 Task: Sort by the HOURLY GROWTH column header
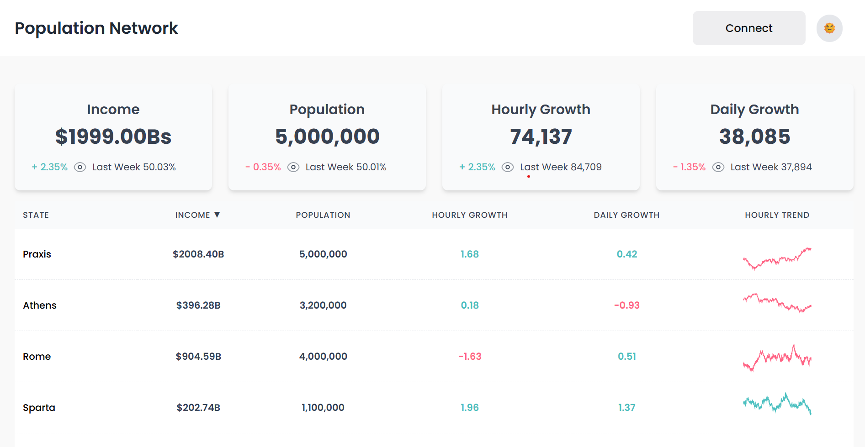pyautogui.click(x=470, y=215)
